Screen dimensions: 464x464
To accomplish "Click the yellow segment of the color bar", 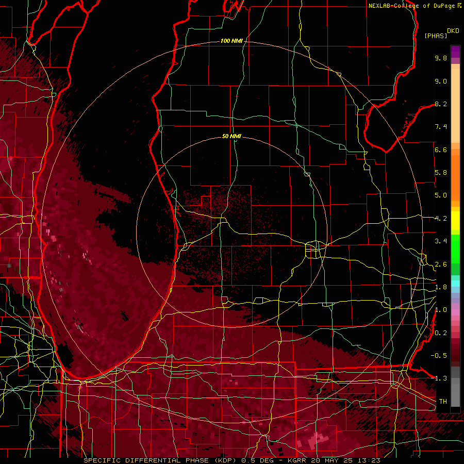I will (x=455, y=221).
